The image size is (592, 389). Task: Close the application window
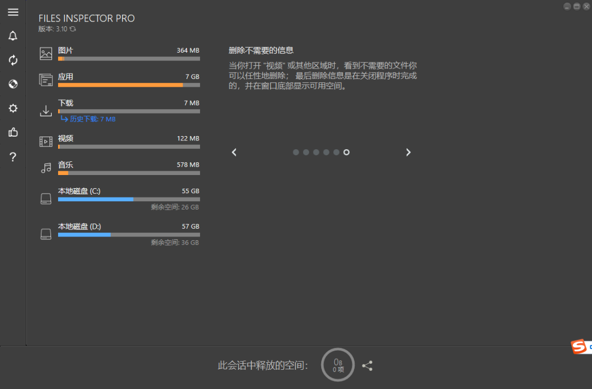point(587,7)
